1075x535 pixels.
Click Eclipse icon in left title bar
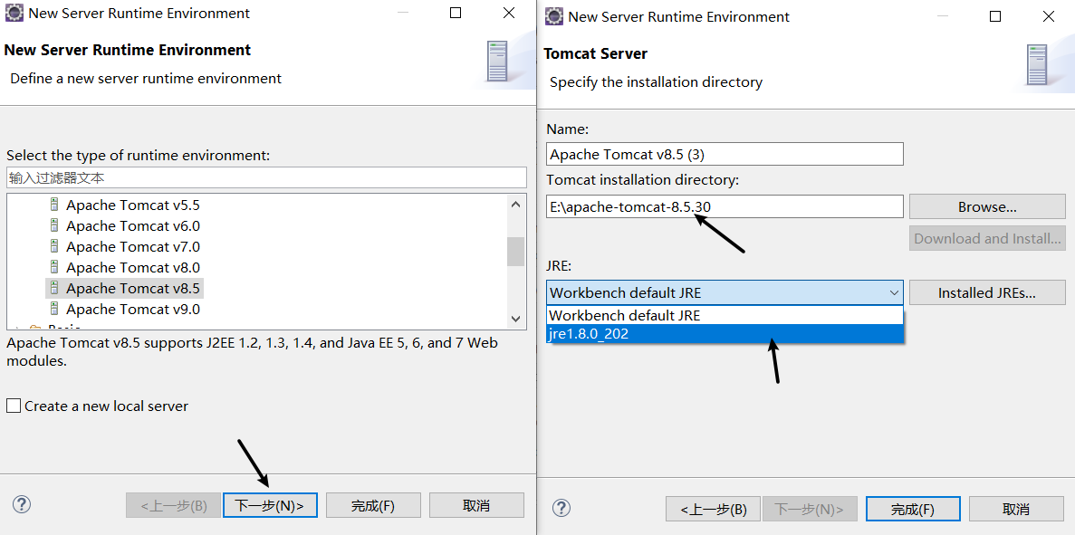(14, 13)
